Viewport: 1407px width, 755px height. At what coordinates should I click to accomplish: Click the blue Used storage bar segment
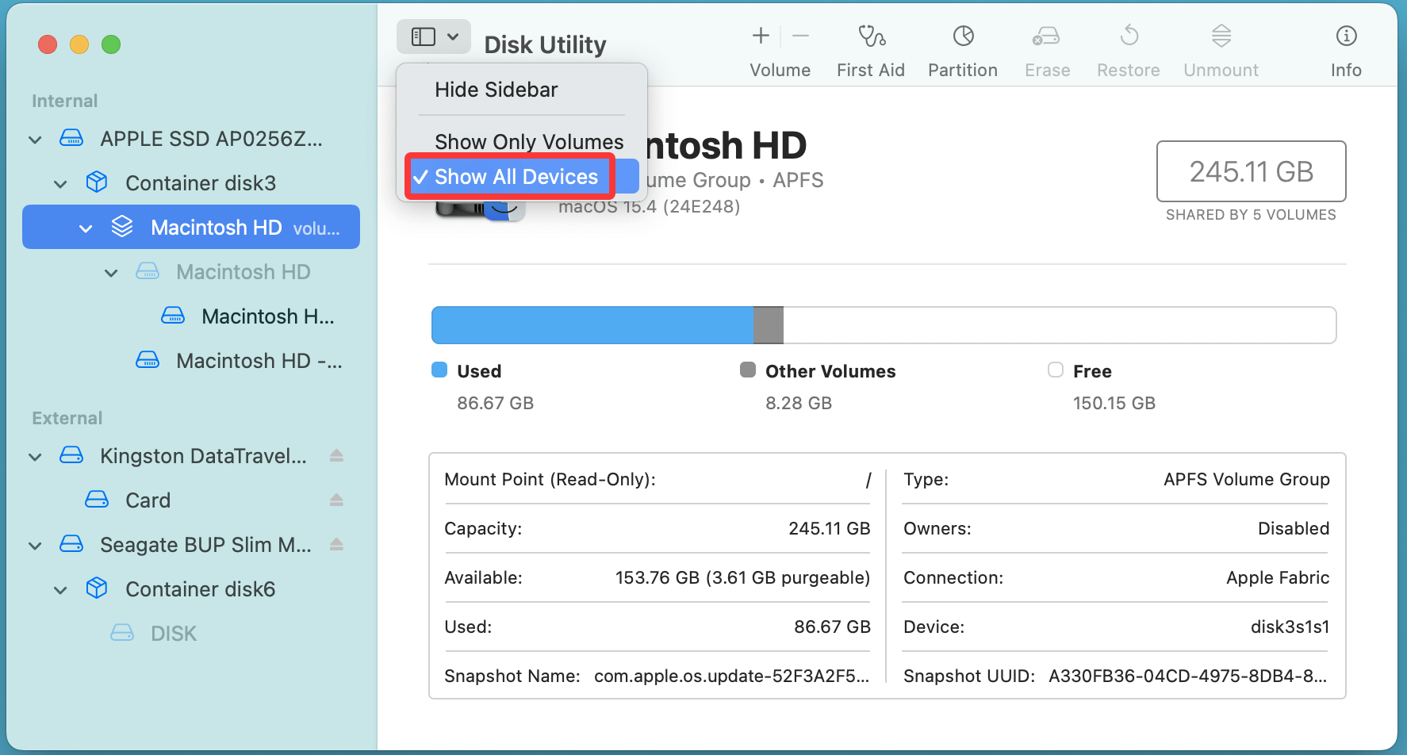[x=591, y=325]
